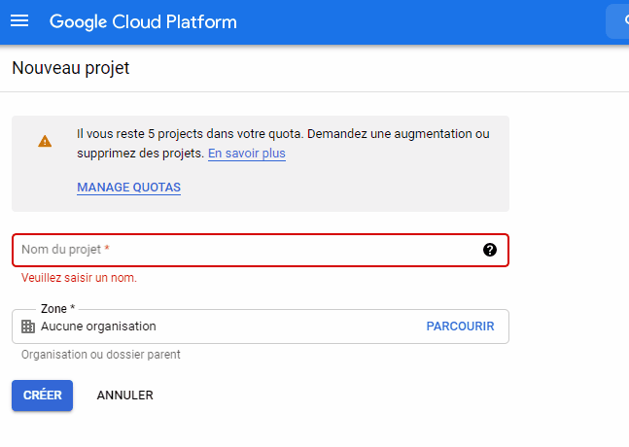
Task: Click the error text Veuillez saisir un nom.
Action: tap(79, 277)
